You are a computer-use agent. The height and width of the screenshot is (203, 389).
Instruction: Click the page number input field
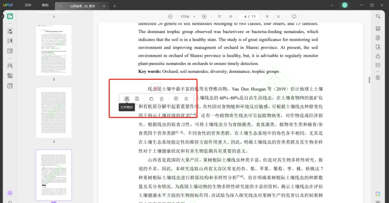(x=249, y=17)
